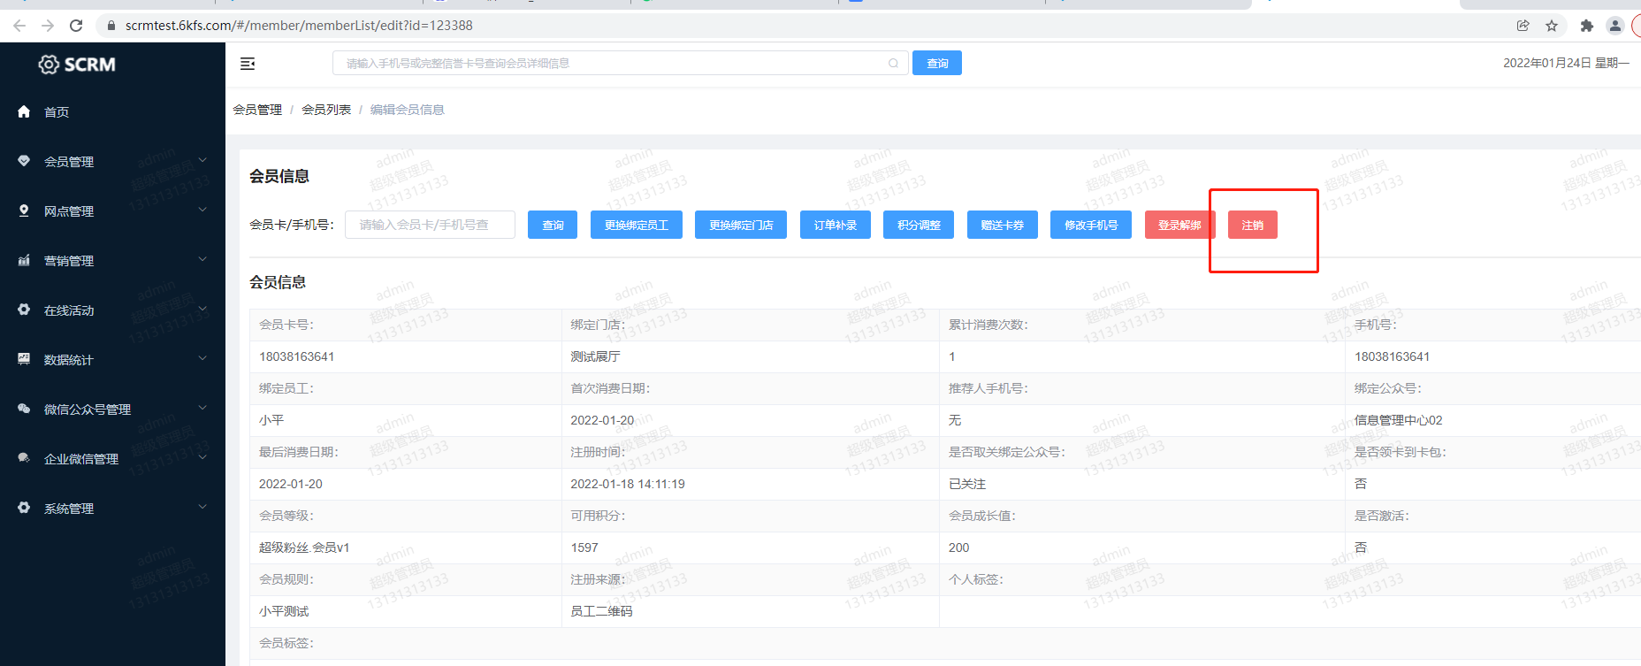Expand the 网点管理 chevron

202,210
